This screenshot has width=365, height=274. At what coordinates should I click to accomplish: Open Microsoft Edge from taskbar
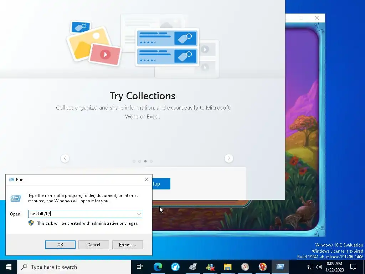[158, 267]
